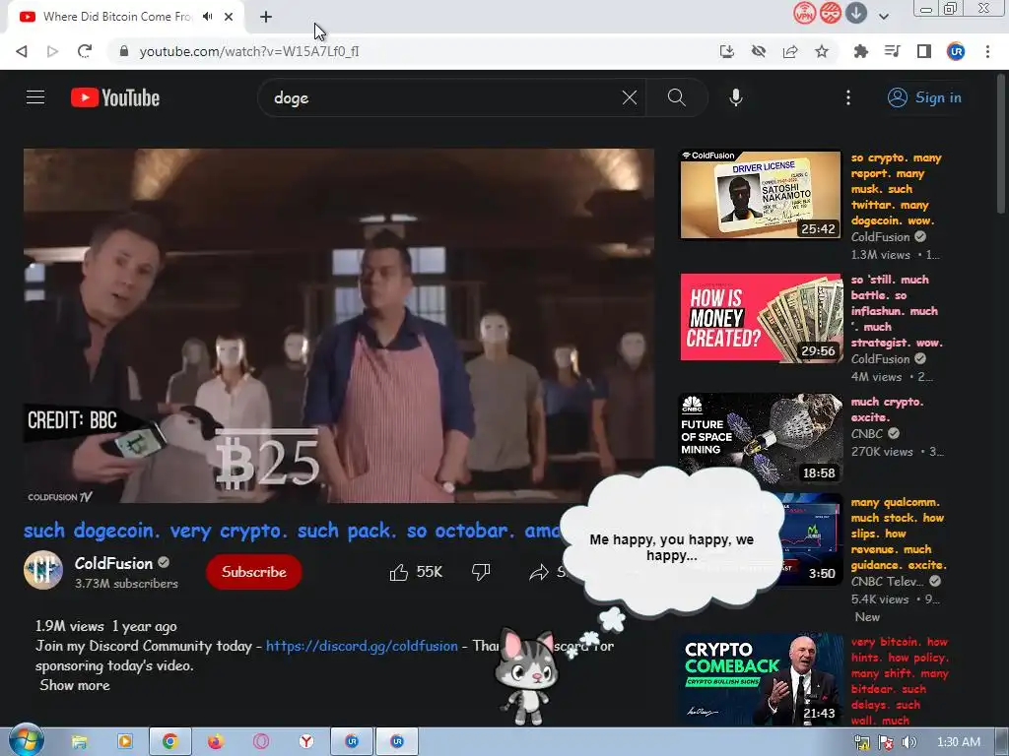View site info lock icon
Image resolution: width=1009 pixels, height=756 pixels.
[x=124, y=51]
